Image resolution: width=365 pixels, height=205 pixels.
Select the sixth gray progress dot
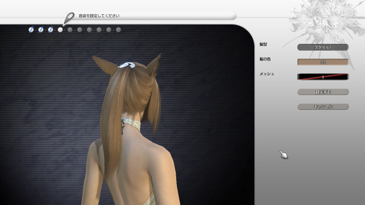pos(80,30)
